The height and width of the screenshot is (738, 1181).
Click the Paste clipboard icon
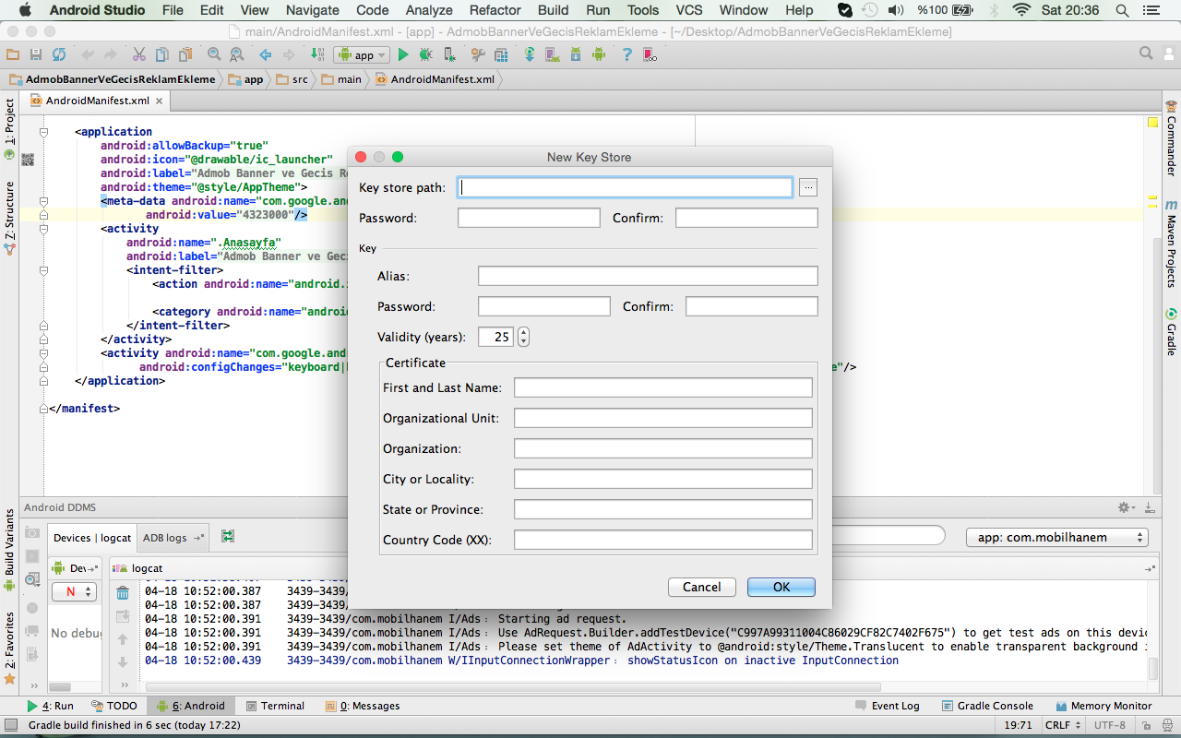pyautogui.click(x=185, y=55)
